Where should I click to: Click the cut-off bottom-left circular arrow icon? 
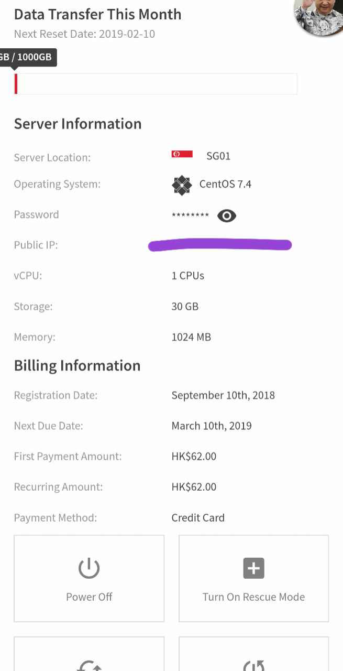point(89,665)
